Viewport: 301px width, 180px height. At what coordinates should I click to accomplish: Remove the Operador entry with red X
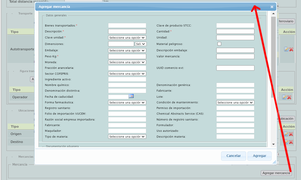click(289, 97)
